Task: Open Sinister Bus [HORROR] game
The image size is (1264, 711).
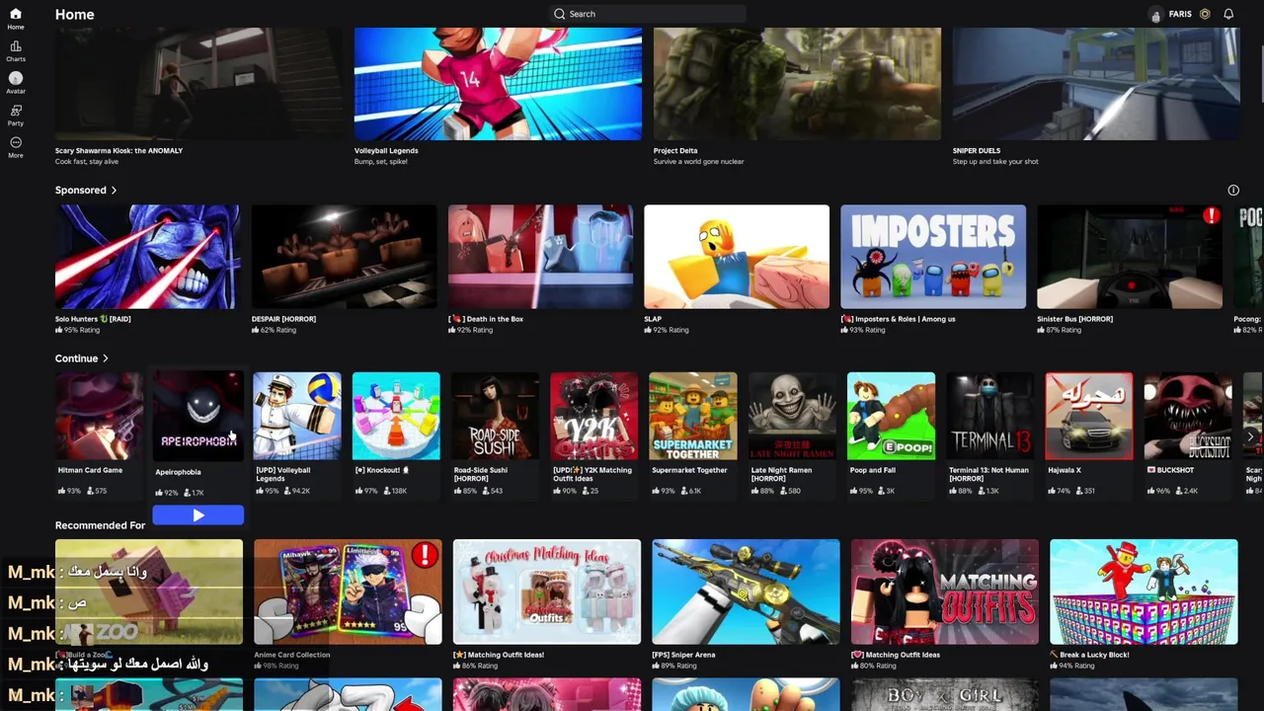Action: (1130, 257)
